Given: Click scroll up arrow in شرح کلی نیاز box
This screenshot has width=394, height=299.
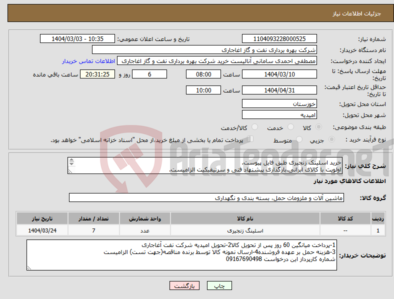Looking at the screenshot, I should point(71,160).
